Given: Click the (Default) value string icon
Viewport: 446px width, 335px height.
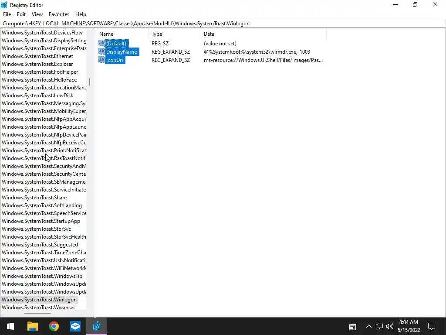Looking at the screenshot, I should pos(102,43).
